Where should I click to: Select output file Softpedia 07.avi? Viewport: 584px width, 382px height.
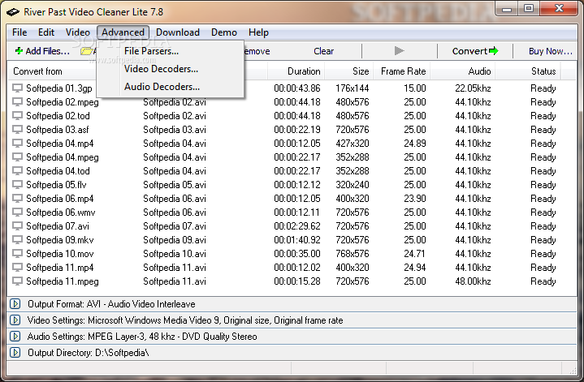(175, 226)
